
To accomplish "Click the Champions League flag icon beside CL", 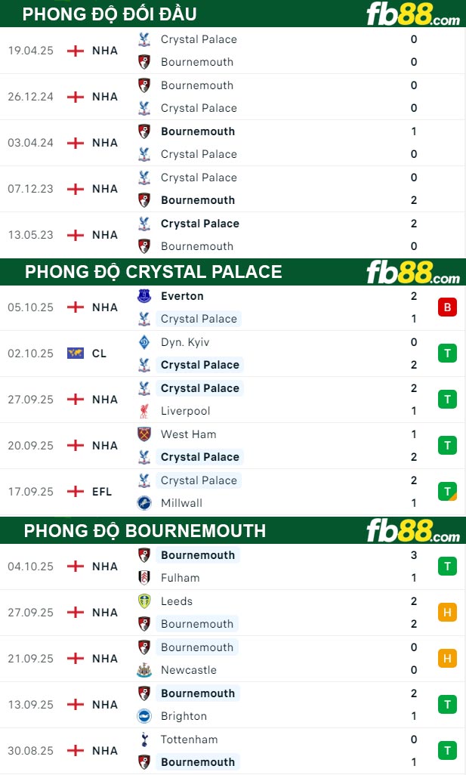I will coord(76,353).
